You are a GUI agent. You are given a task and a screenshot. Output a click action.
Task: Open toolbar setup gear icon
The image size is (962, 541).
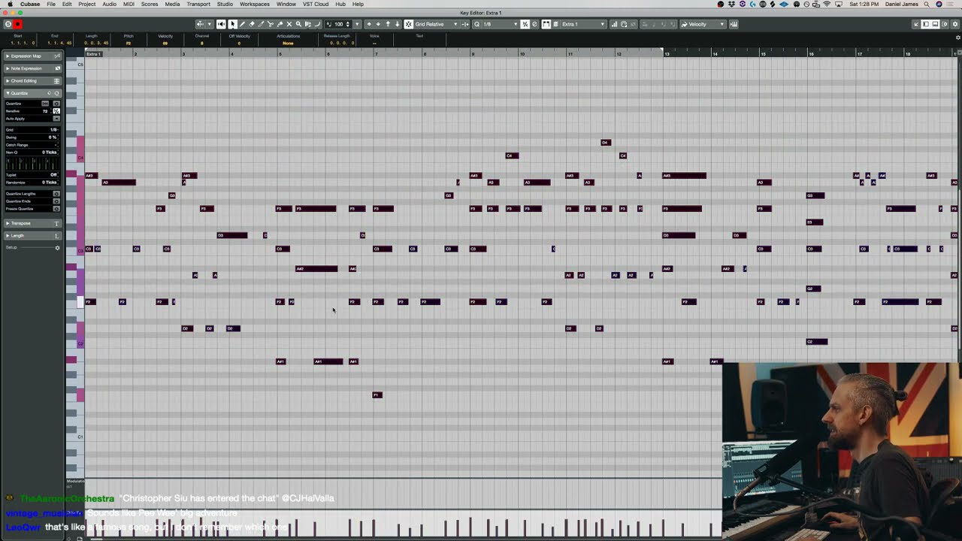[955, 24]
